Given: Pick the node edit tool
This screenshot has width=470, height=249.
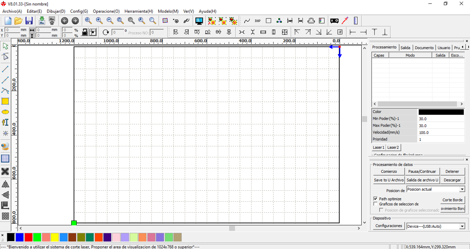Looking at the screenshot, I should point(5,56).
